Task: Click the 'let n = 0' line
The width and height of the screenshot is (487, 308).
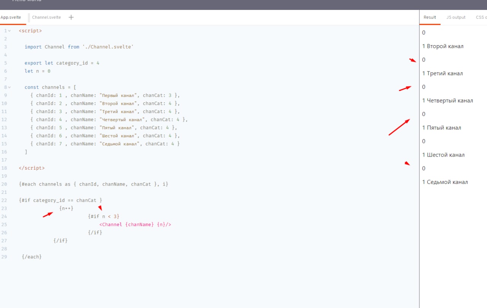Action: 38,71
